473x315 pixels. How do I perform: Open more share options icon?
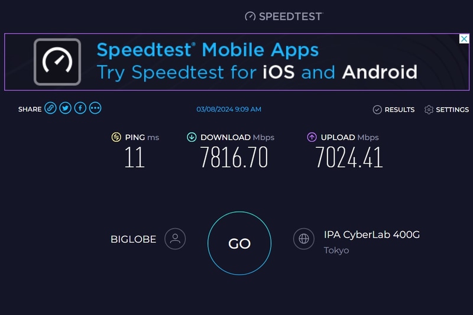(x=95, y=109)
